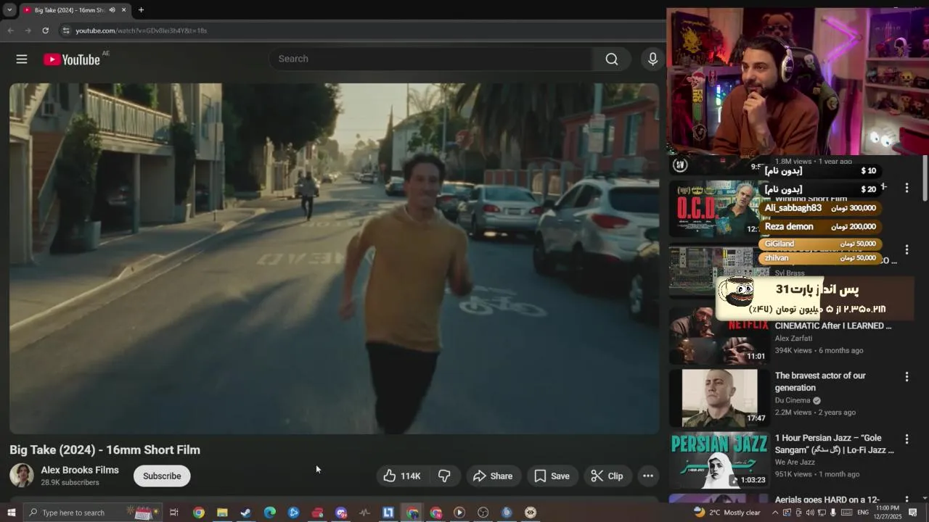Click into the YouTube search field

coord(432,59)
